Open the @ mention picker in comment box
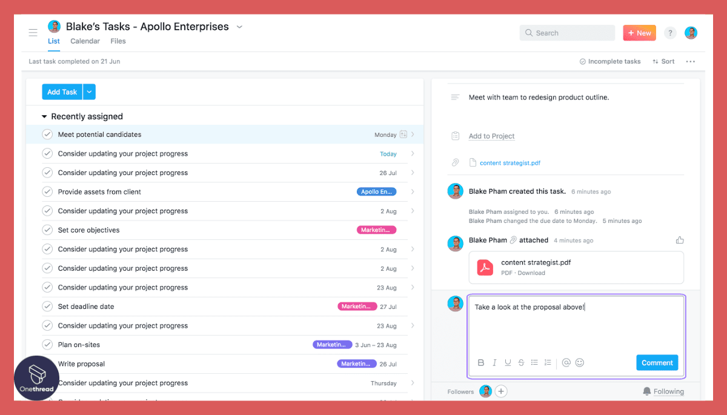 (566, 362)
